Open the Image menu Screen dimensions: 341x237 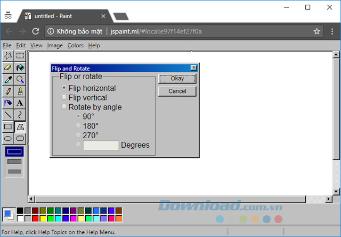tap(55, 46)
